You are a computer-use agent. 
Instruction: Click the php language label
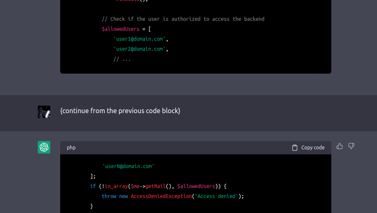(71, 147)
